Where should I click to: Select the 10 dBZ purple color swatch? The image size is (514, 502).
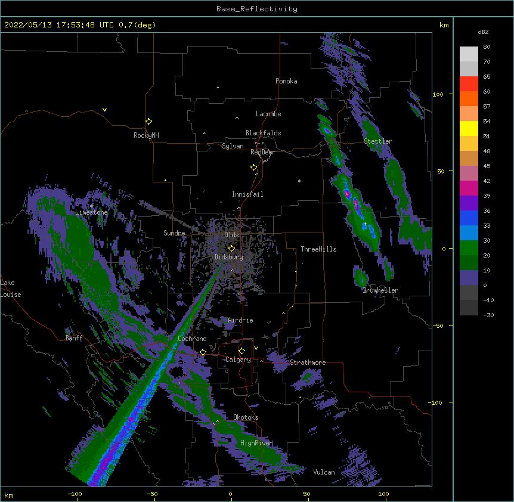(x=469, y=278)
